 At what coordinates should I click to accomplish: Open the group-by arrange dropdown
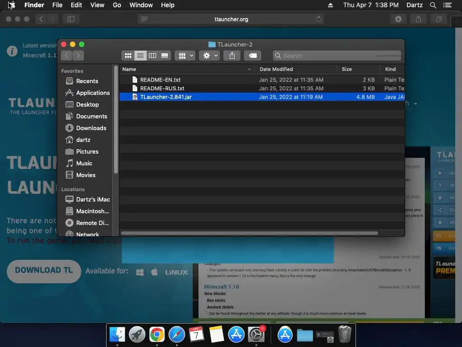(x=185, y=56)
